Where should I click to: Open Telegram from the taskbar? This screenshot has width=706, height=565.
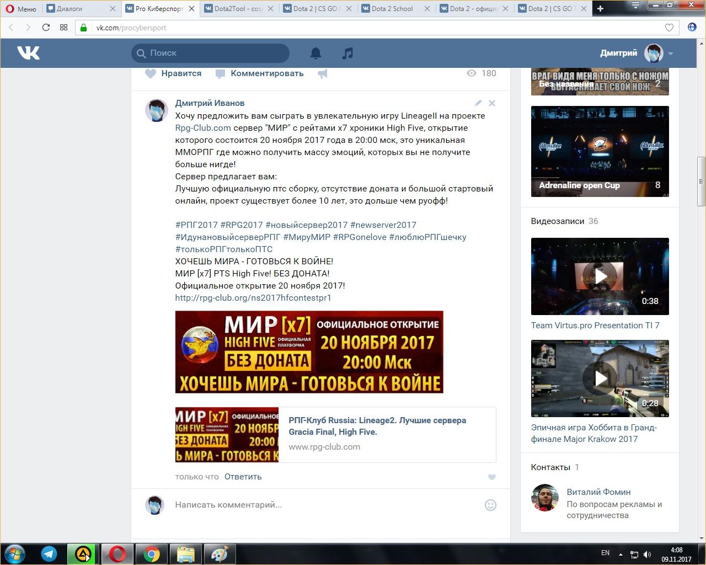[49, 554]
